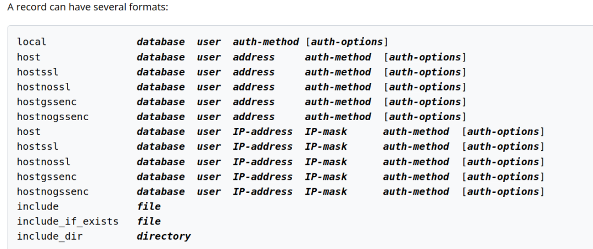Click 'auth-method' in the local row
Screen dimensions: 593x249
point(266,42)
